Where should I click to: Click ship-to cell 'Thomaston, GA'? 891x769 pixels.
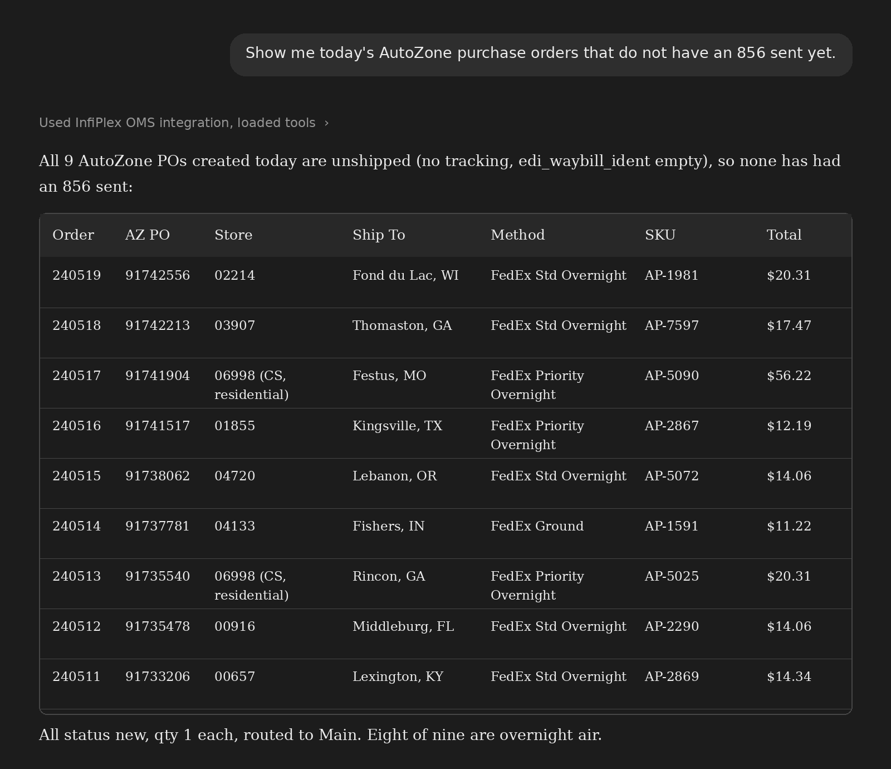click(402, 326)
